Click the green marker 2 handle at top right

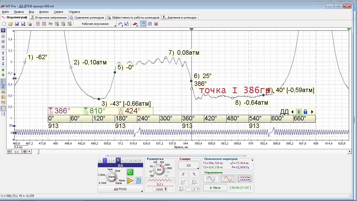349,29
